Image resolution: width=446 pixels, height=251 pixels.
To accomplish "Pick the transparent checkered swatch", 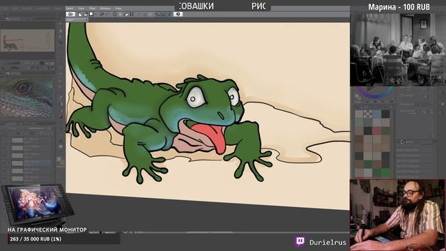I will [x=368, y=114].
